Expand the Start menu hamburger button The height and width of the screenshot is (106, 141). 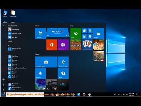coord(4,26)
